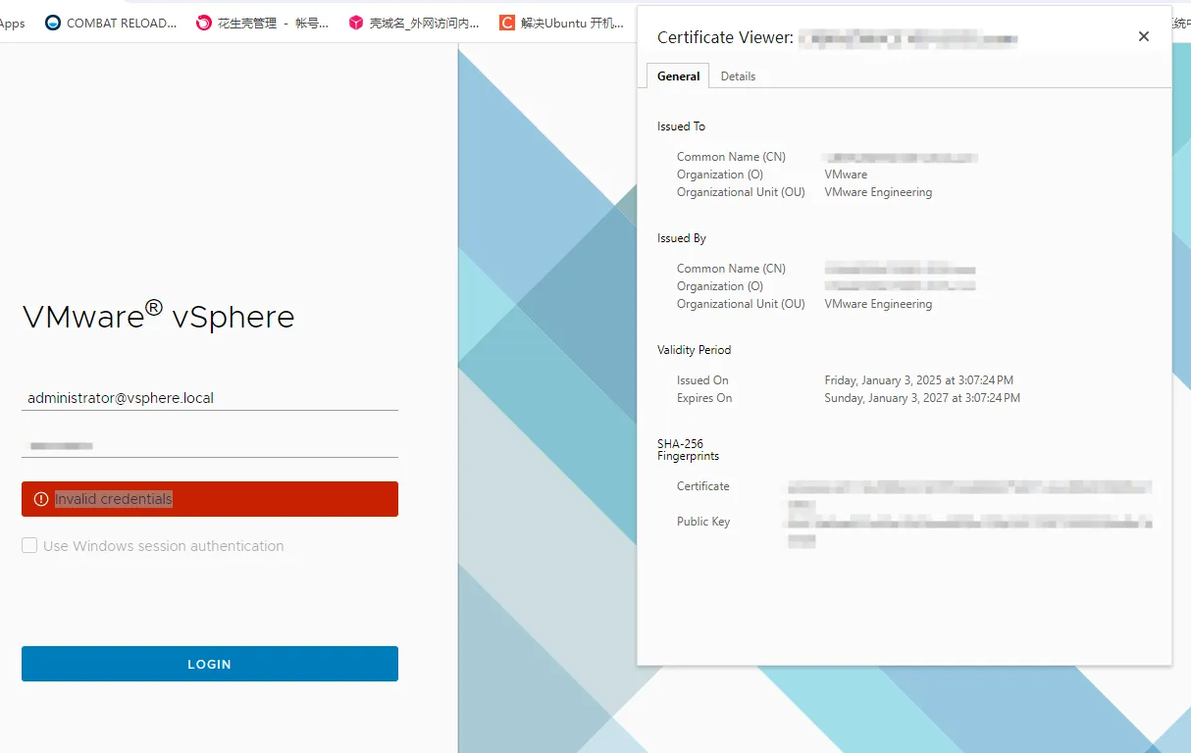Switch to the General tab
This screenshot has height=753, width=1191.
[678, 75]
